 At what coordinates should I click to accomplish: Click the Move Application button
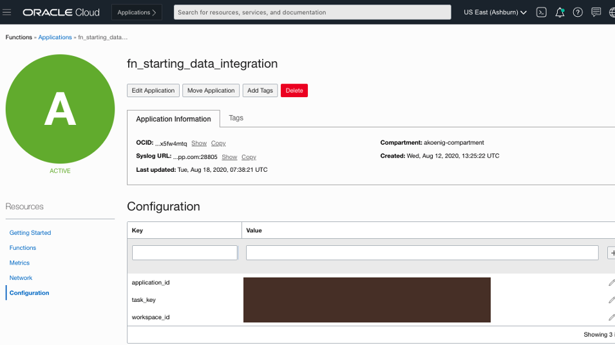(x=211, y=90)
